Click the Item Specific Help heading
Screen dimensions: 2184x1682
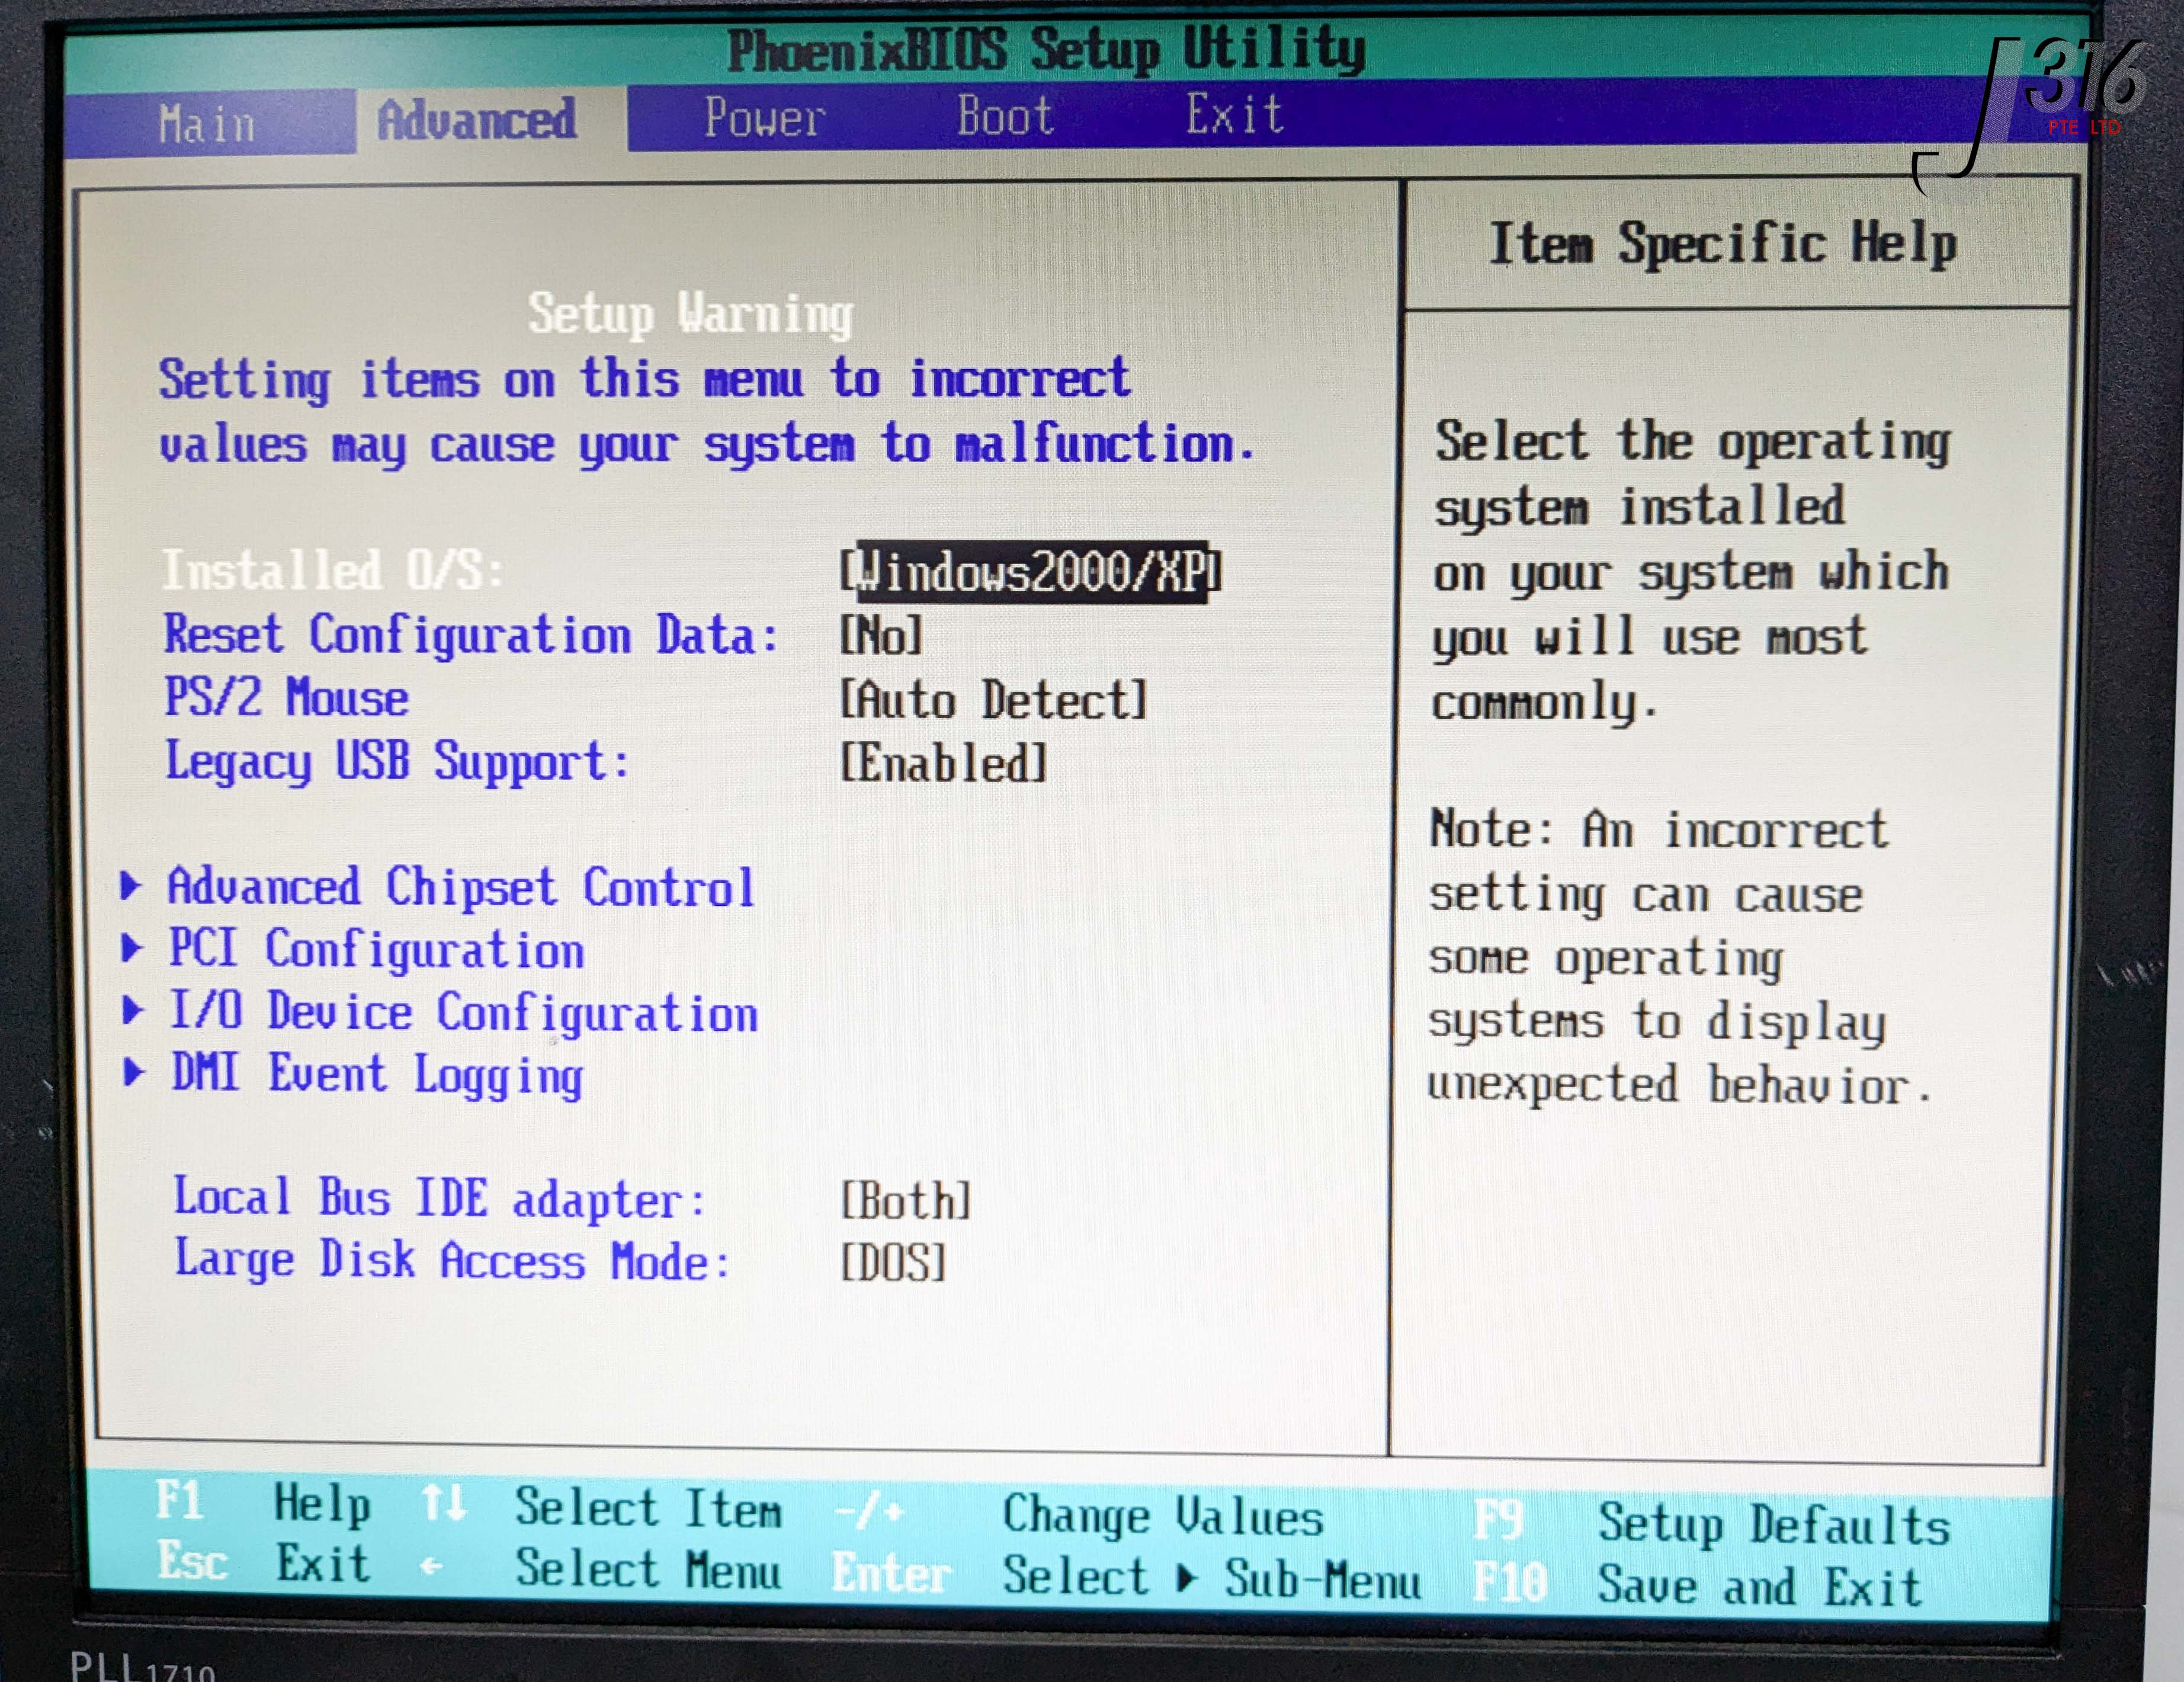[1723, 245]
